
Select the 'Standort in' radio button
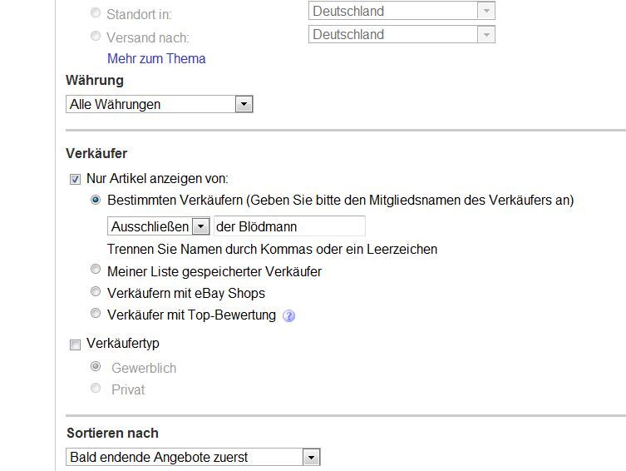pos(96,13)
